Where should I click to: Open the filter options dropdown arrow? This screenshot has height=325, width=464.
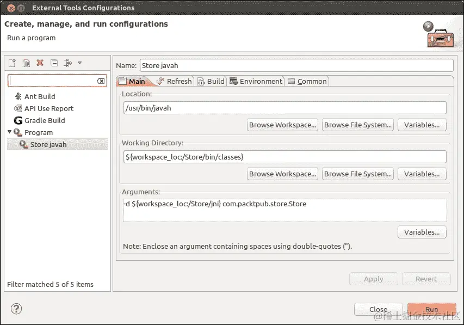point(79,63)
